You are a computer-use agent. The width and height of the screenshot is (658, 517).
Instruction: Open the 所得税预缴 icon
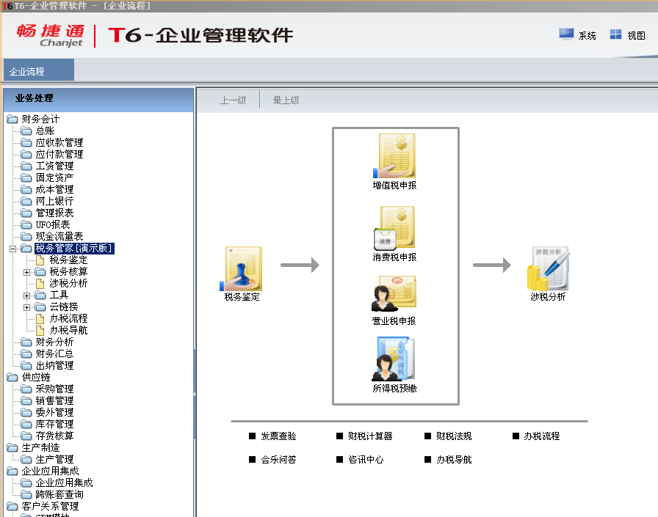pyautogui.click(x=394, y=359)
